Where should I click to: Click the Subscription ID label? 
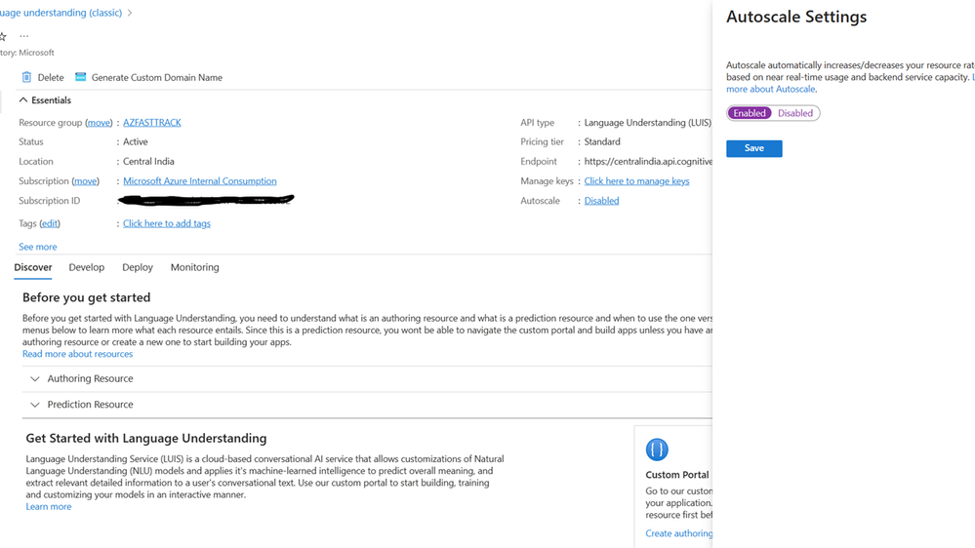[x=49, y=201]
